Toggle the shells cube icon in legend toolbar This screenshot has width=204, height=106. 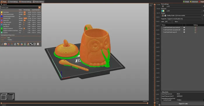point(35,44)
